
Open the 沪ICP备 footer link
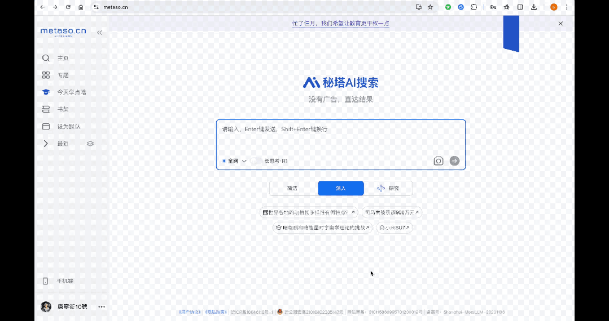pyautogui.click(x=252, y=312)
